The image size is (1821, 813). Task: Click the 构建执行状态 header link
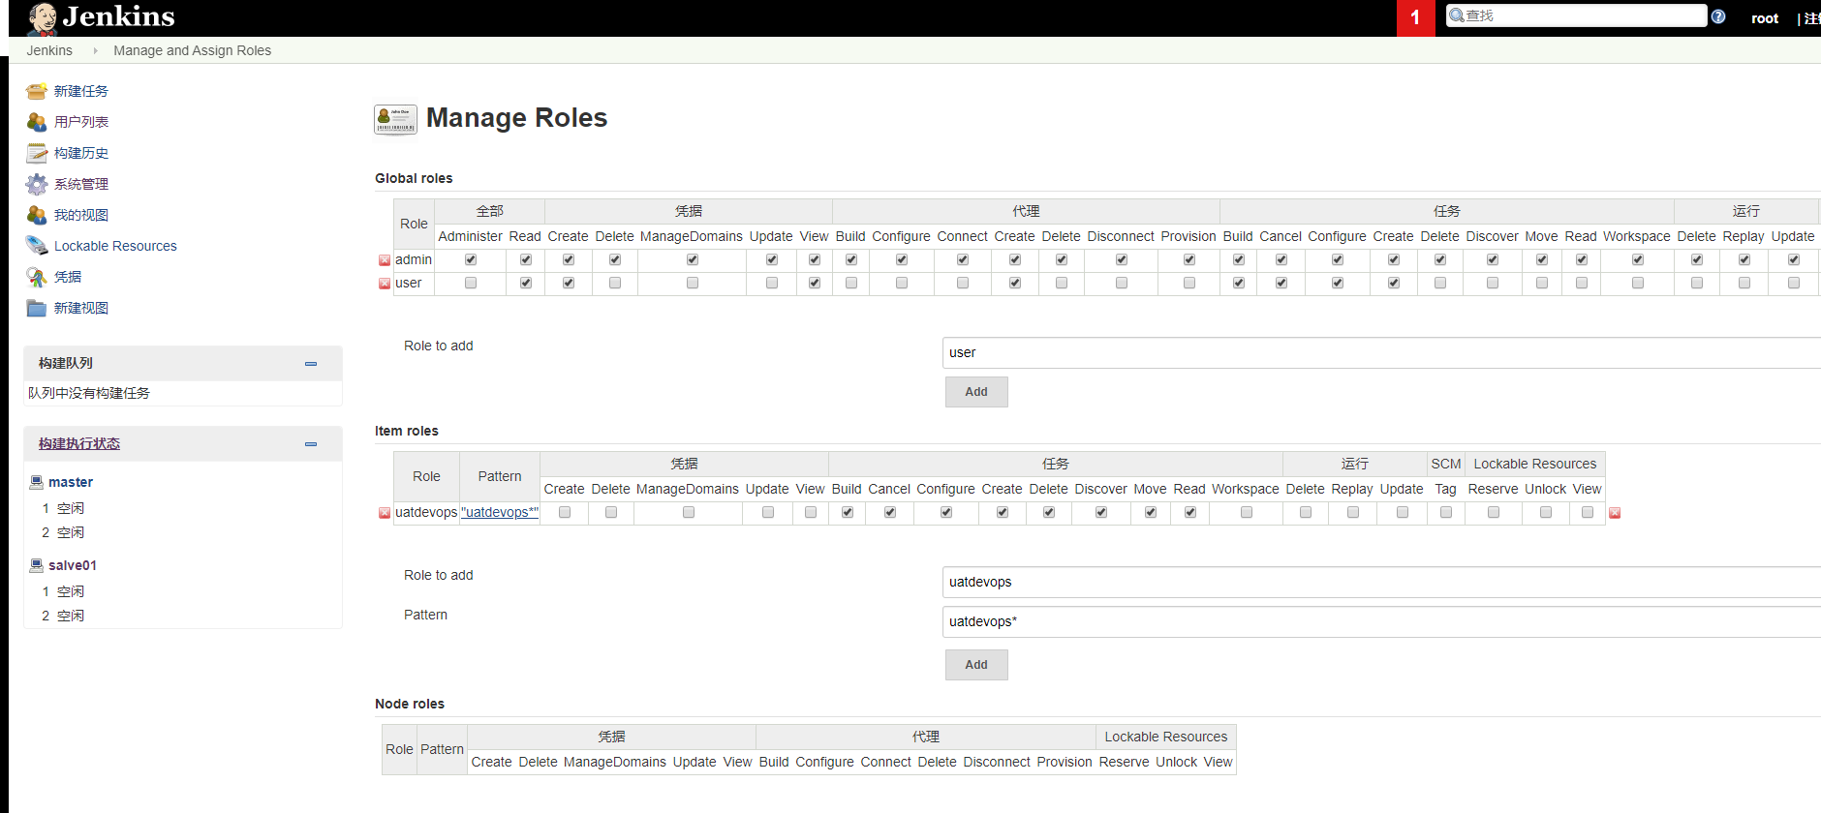pos(79,443)
